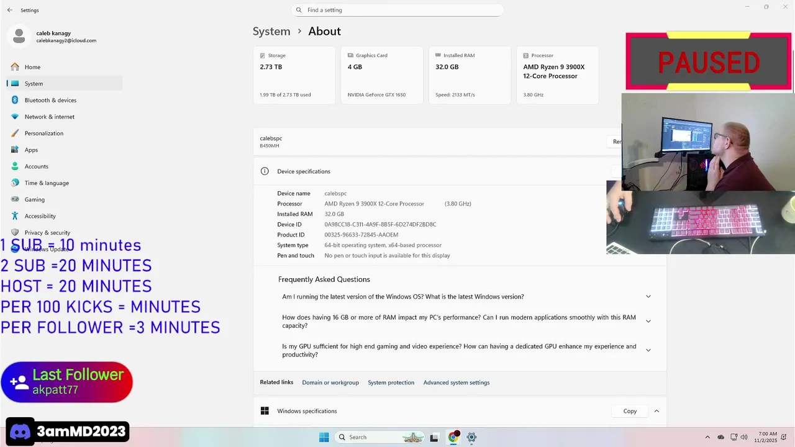795x447 pixels.
Task: Click the System breadcrumb link
Action: (271, 31)
